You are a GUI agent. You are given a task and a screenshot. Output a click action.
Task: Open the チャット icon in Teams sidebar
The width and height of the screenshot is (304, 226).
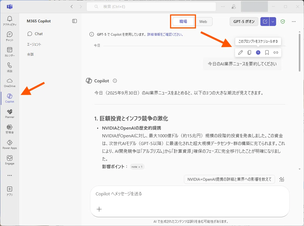[x=9, y=36]
